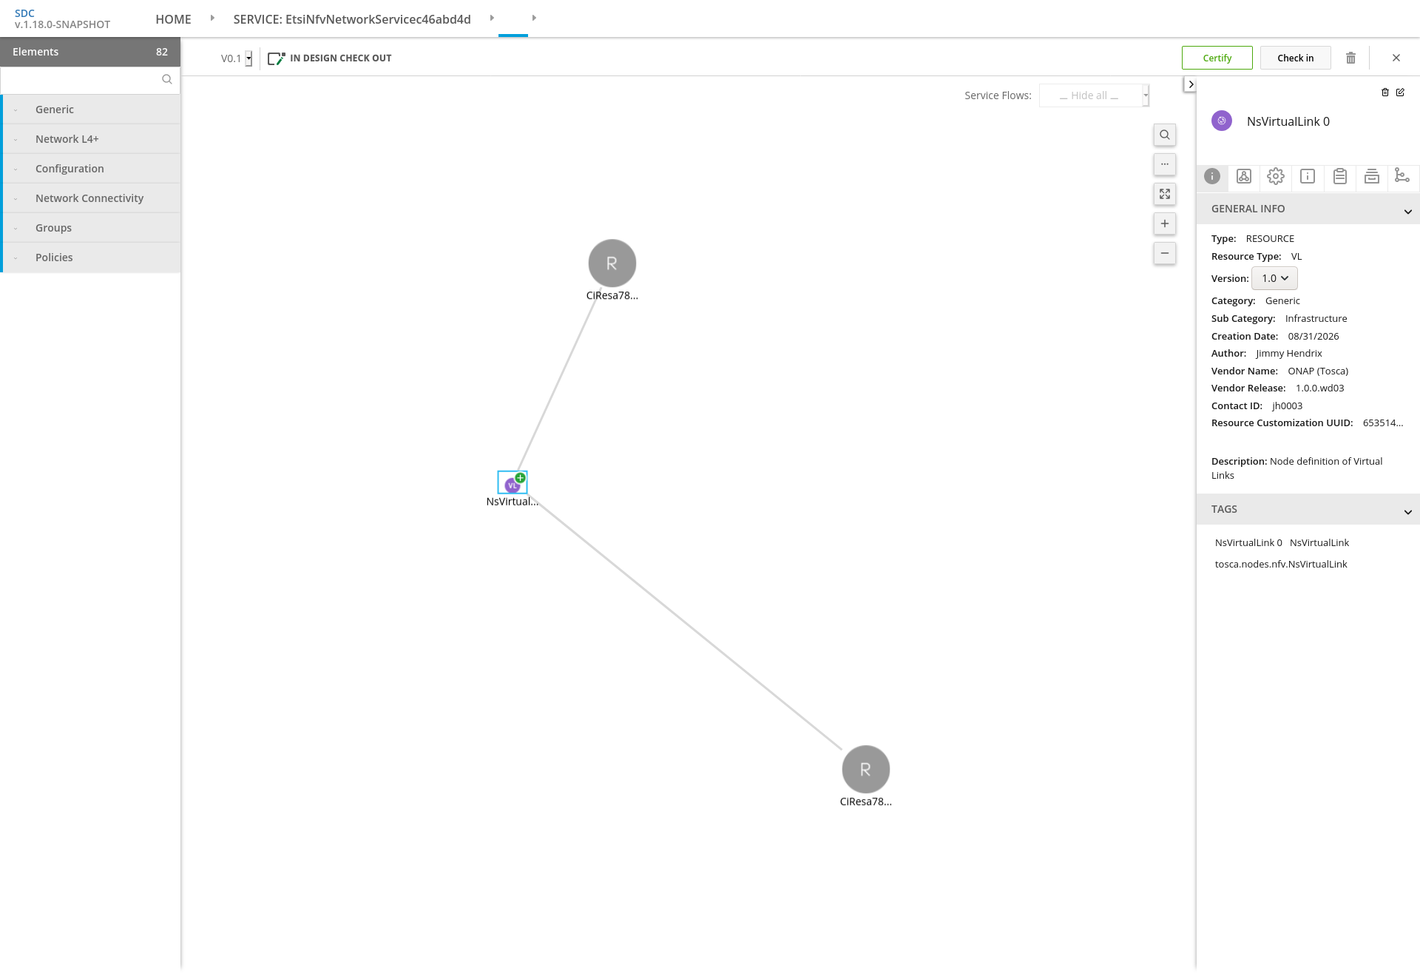Collapse the GENERAL INFO section

(1407, 211)
